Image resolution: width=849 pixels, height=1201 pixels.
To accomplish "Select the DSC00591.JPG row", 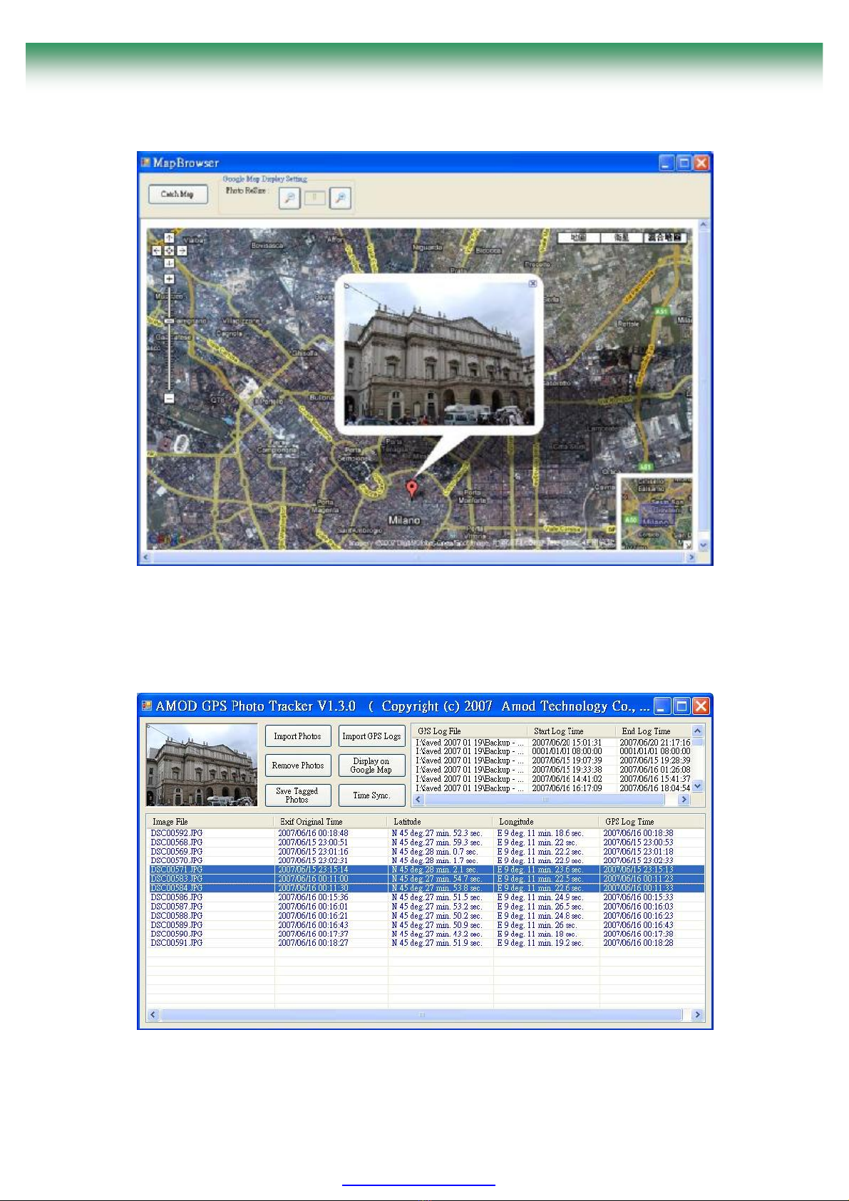I will [426, 943].
